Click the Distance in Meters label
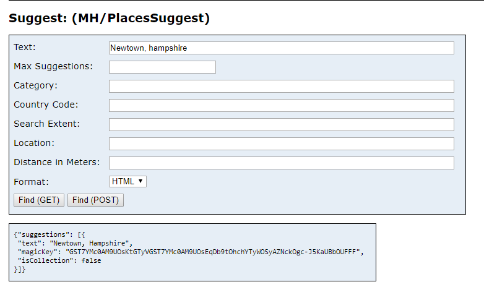The height and width of the screenshot is (295, 484). coord(57,162)
